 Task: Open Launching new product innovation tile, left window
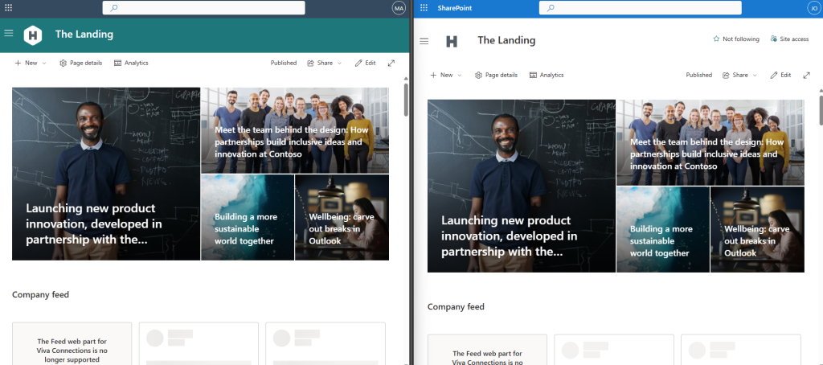106,174
